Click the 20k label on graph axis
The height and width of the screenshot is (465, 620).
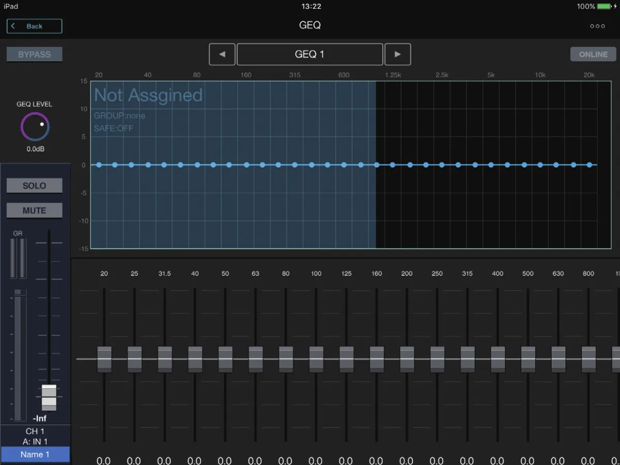coord(589,75)
